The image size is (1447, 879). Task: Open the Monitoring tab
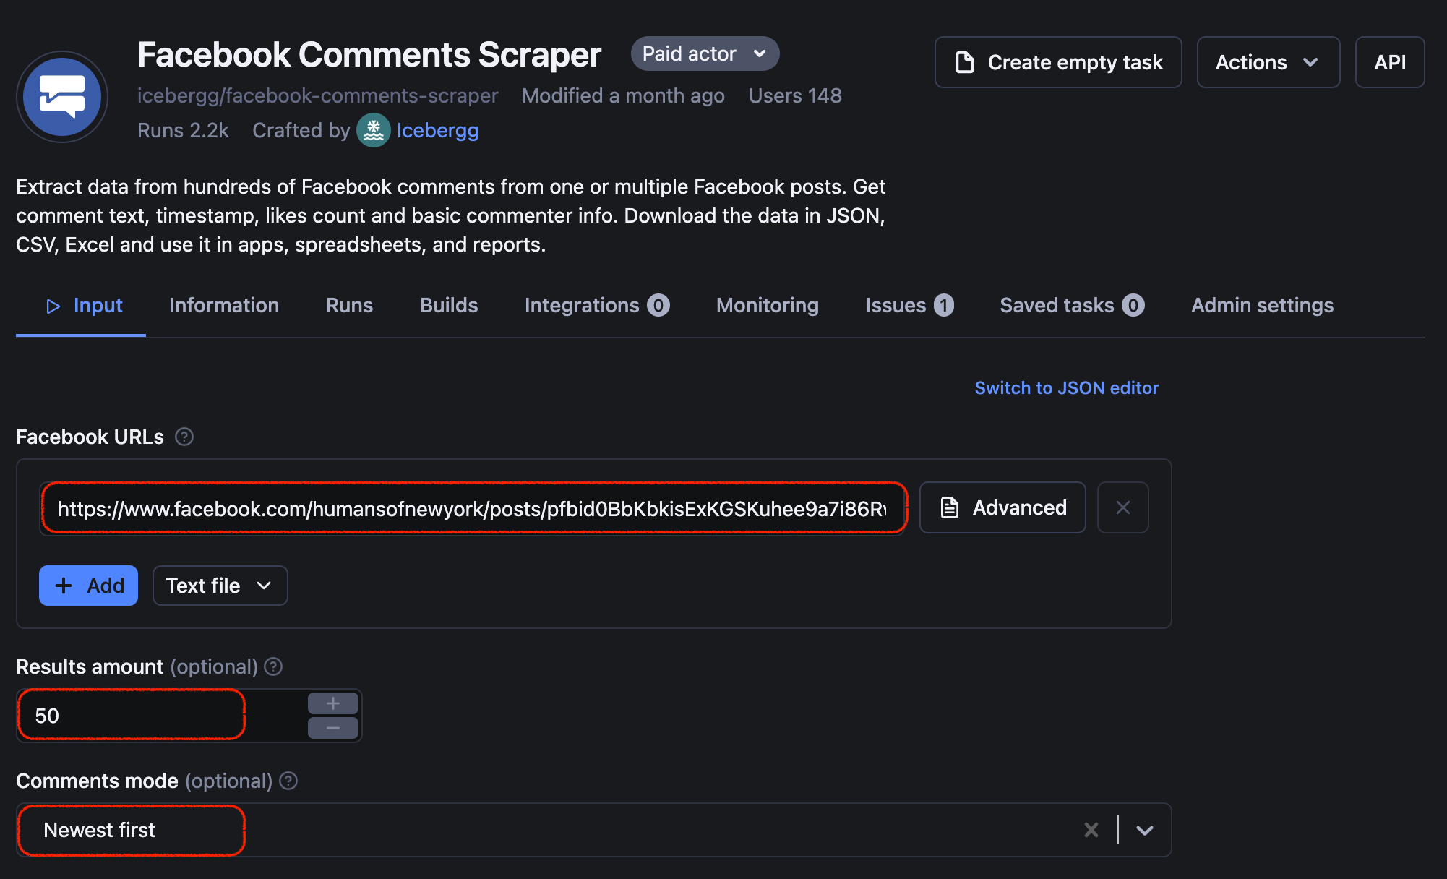(766, 305)
